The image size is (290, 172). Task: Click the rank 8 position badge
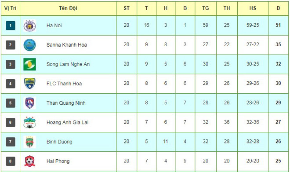11,161
